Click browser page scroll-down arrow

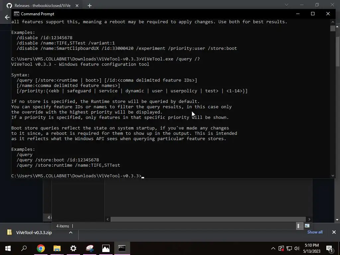tap(337, 220)
